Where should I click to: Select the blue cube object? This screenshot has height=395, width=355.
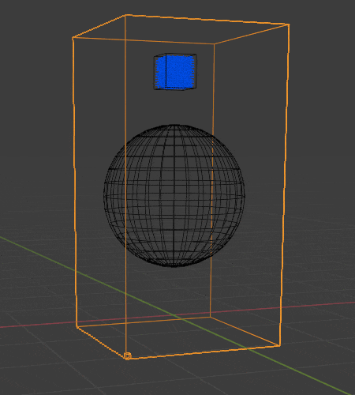[x=175, y=72]
